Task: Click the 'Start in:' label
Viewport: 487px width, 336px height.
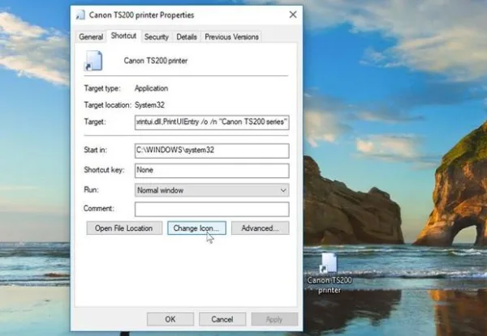Action: click(x=95, y=150)
